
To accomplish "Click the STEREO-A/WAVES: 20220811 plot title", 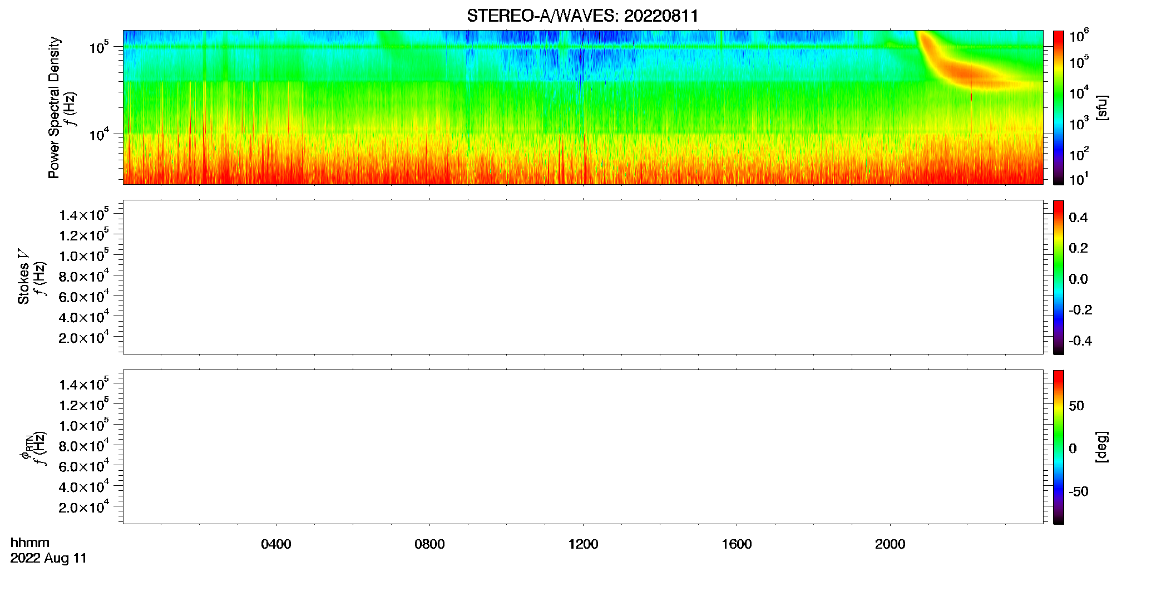I will (x=582, y=16).
